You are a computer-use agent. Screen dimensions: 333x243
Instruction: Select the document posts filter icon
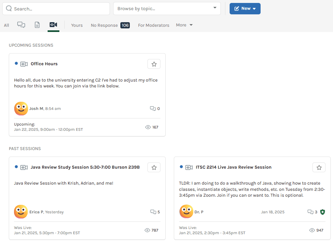coord(37,25)
